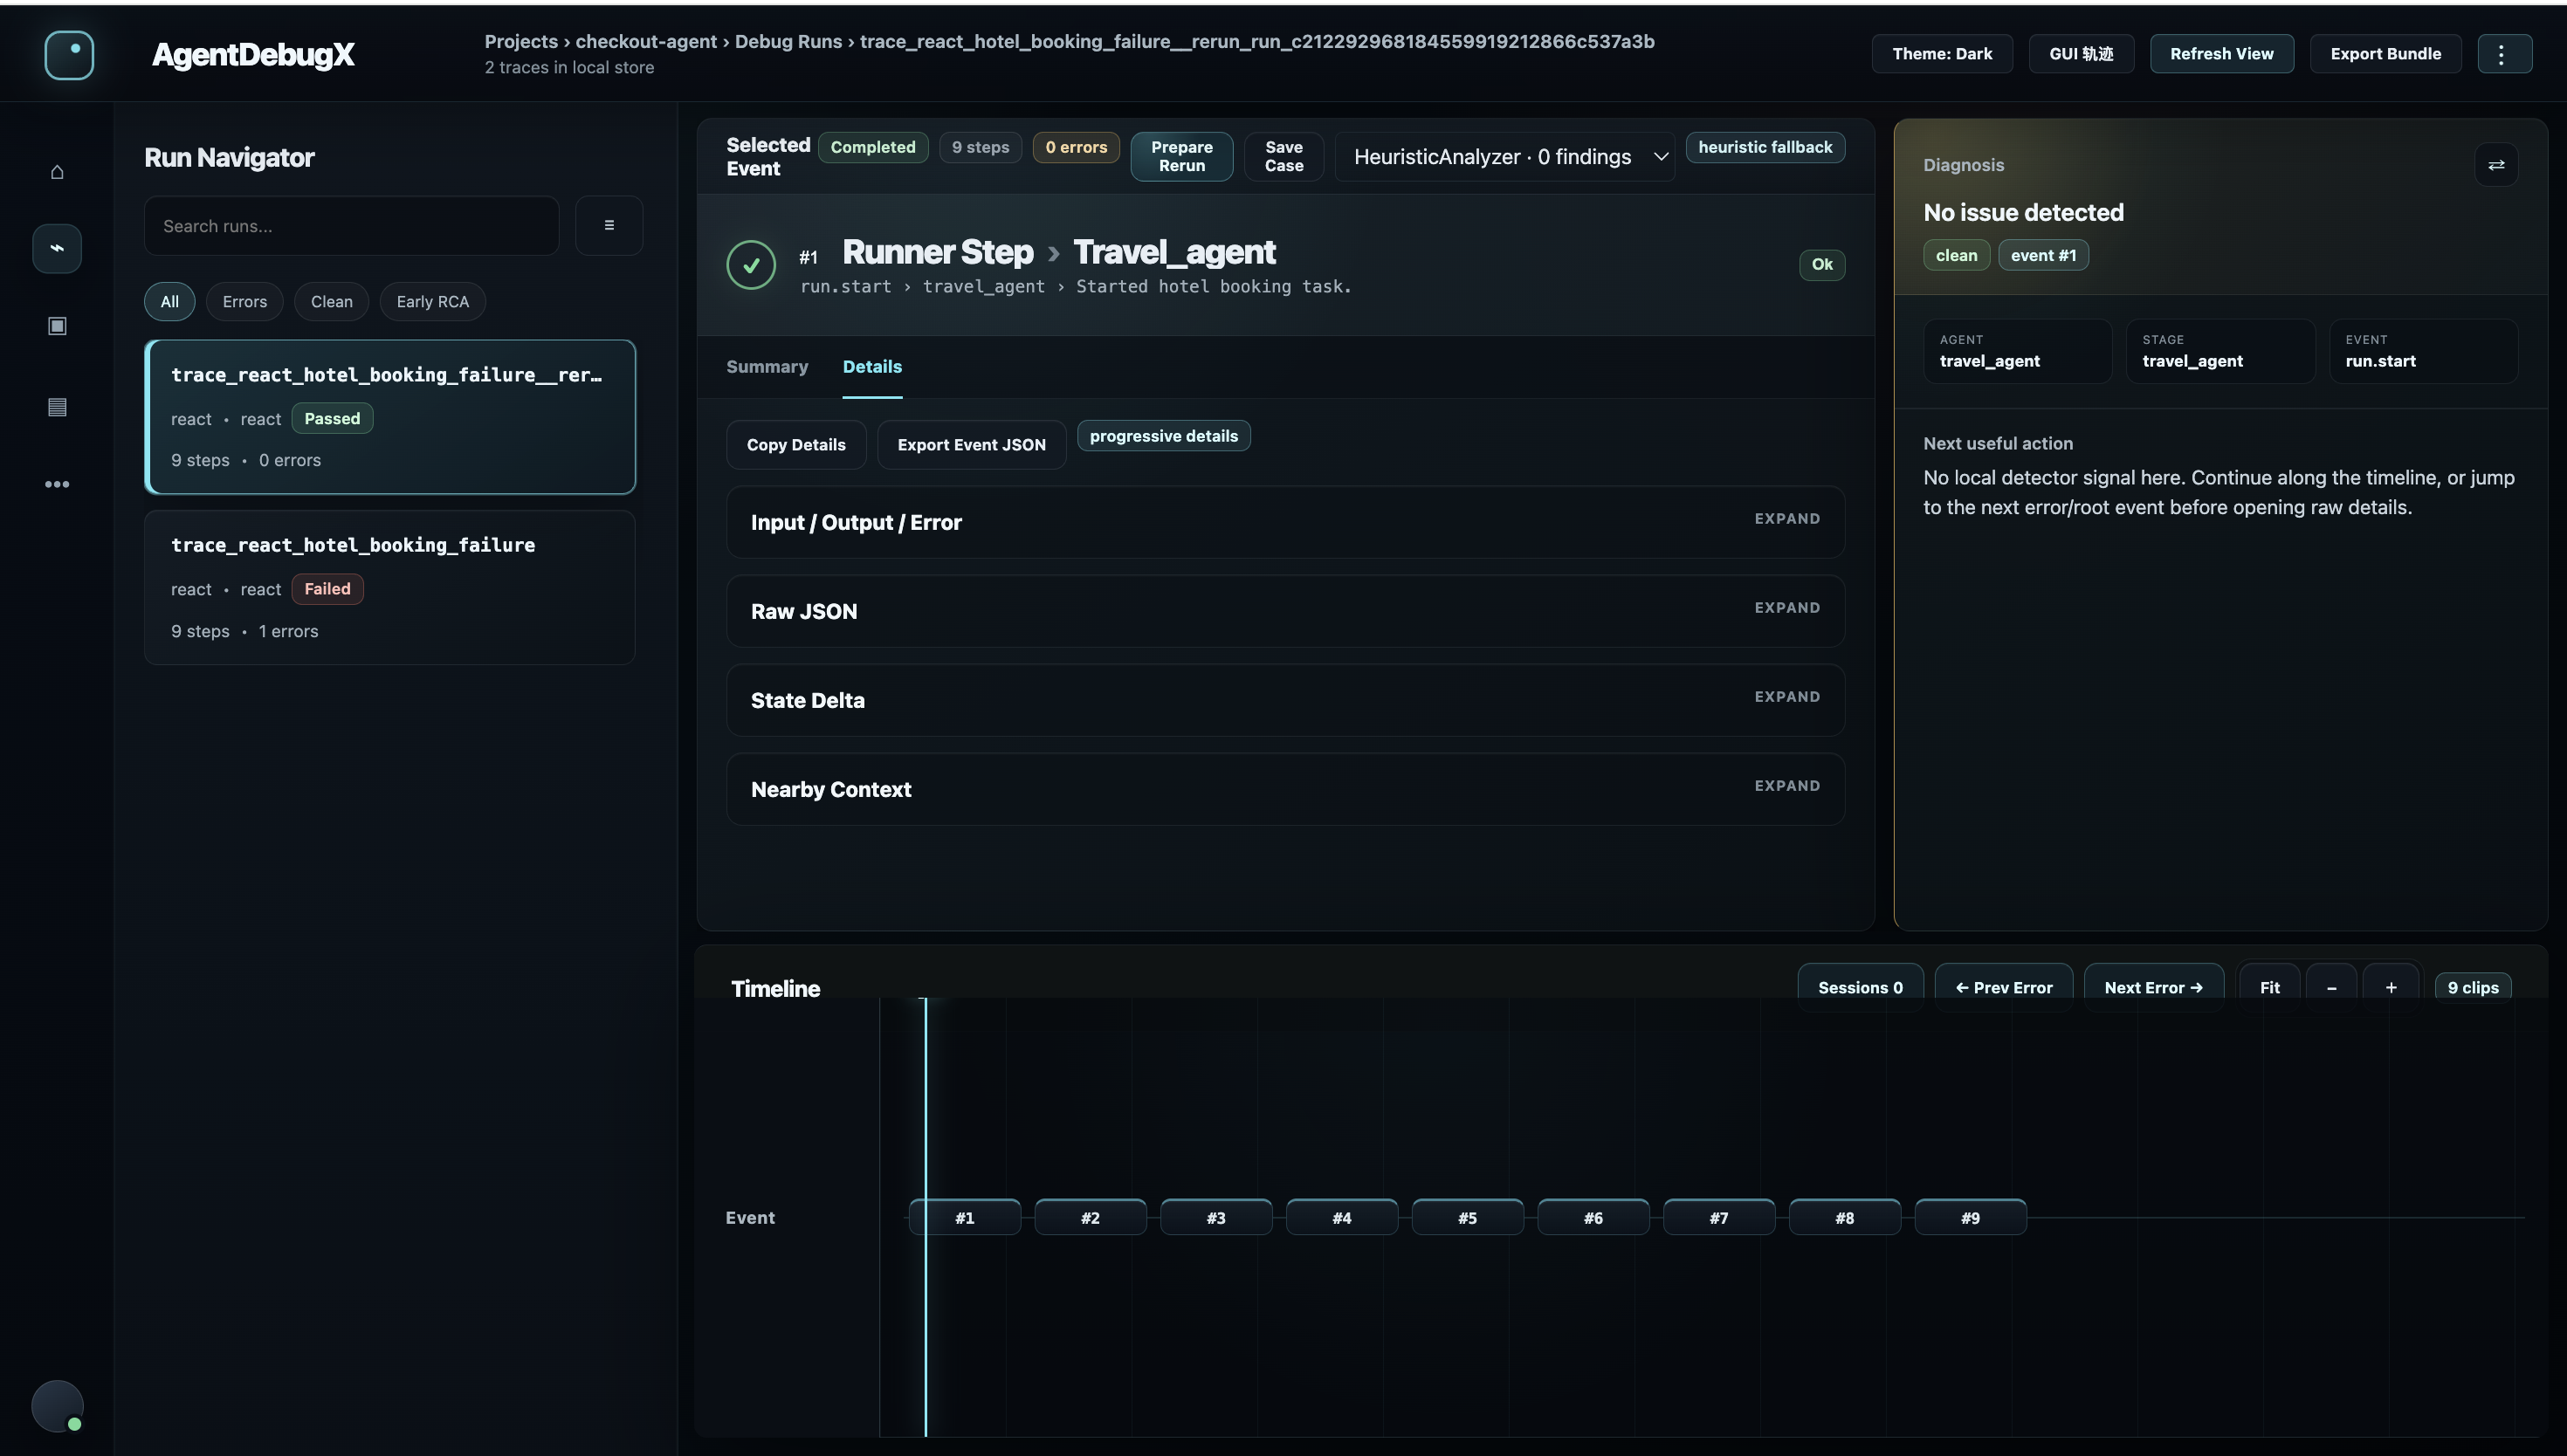Click the Export Bundle button
This screenshot has width=2567, height=1456.
(2385, 54)
